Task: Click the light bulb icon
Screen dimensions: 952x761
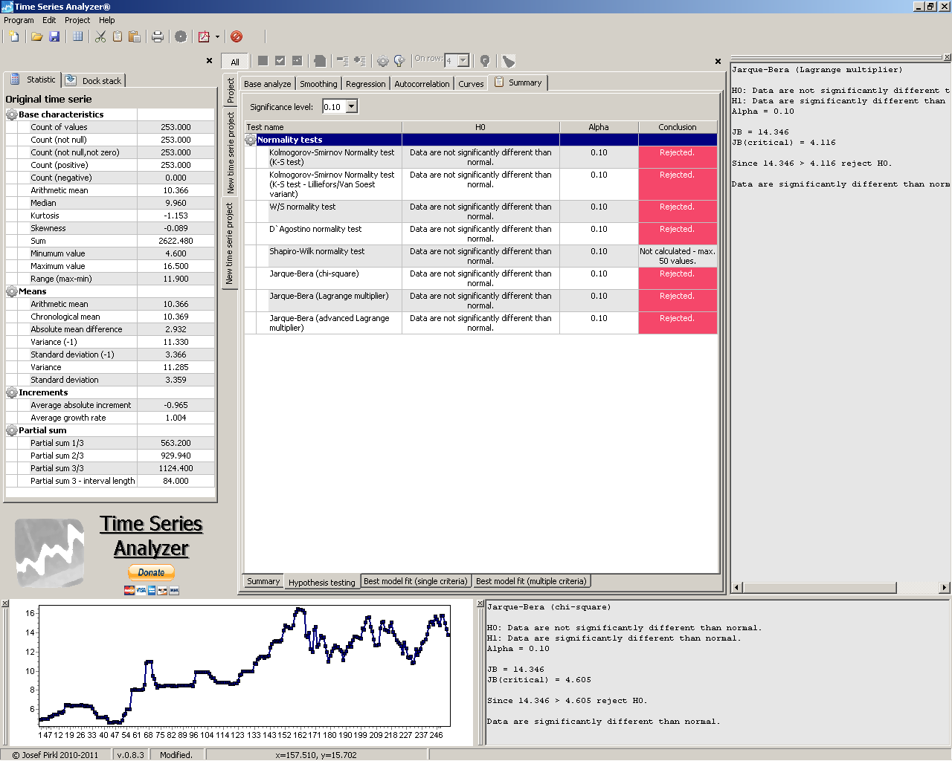Action: pyautogui.click(x=399, y=61)
